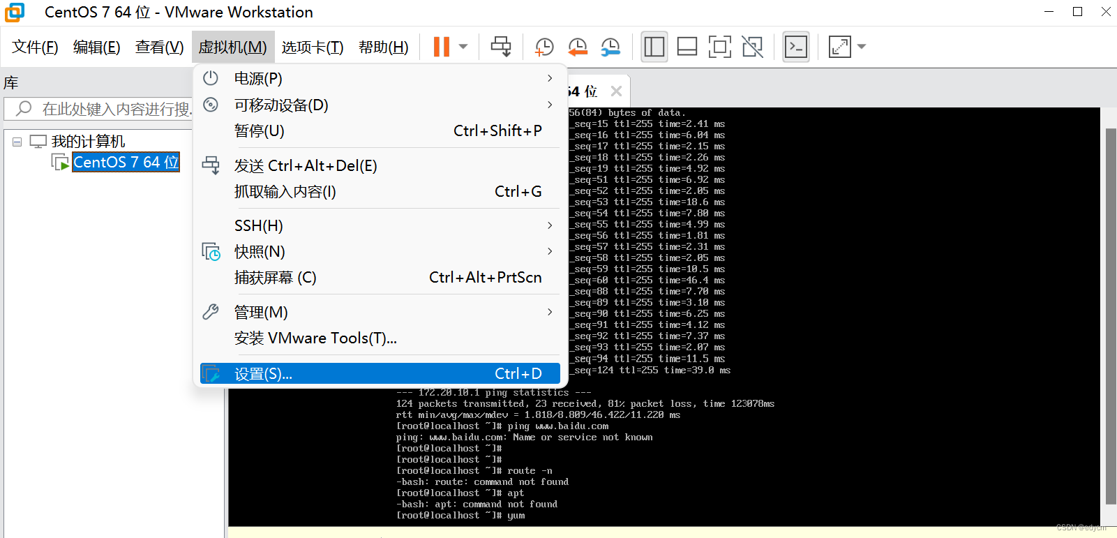Click the icon beside 发送 Ctrl+Alt+Del(E)
The width and height of the screenshot is (1117, 538).
point(211,165)
